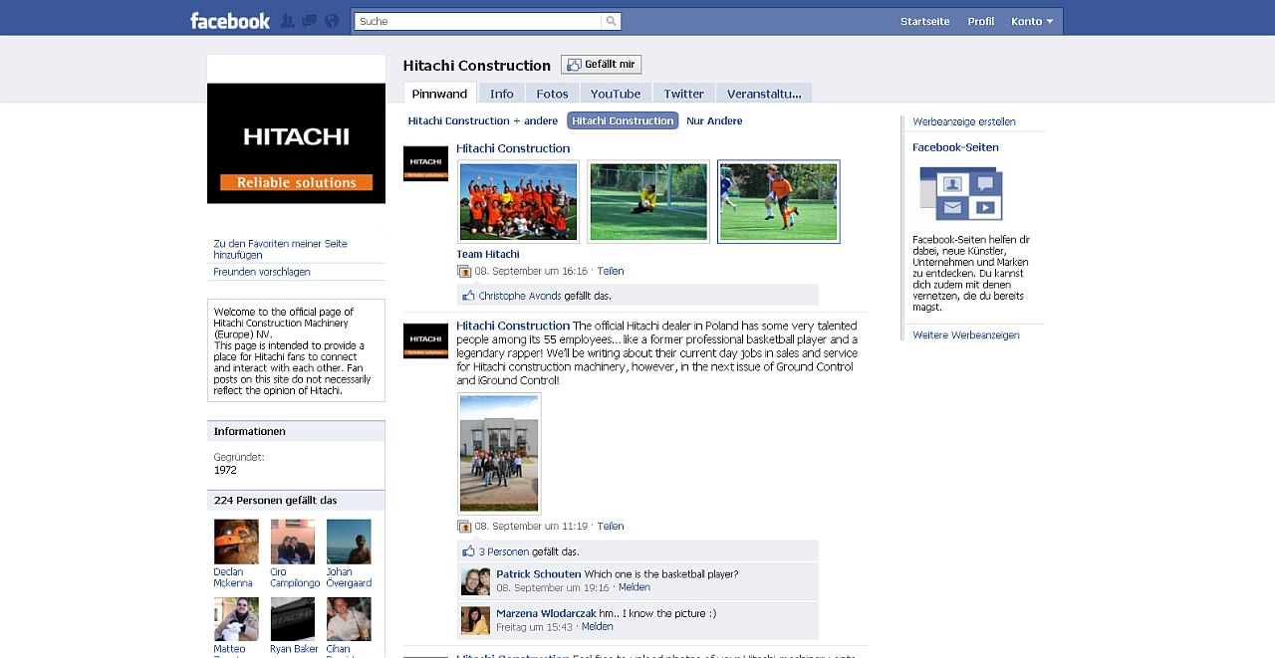
Task: Click 'Freunden vorschlagen'
Action: (262, 272)
